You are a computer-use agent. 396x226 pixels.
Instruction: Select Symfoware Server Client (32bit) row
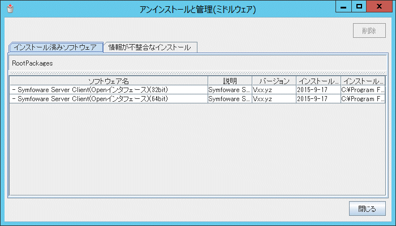(197, 90)
